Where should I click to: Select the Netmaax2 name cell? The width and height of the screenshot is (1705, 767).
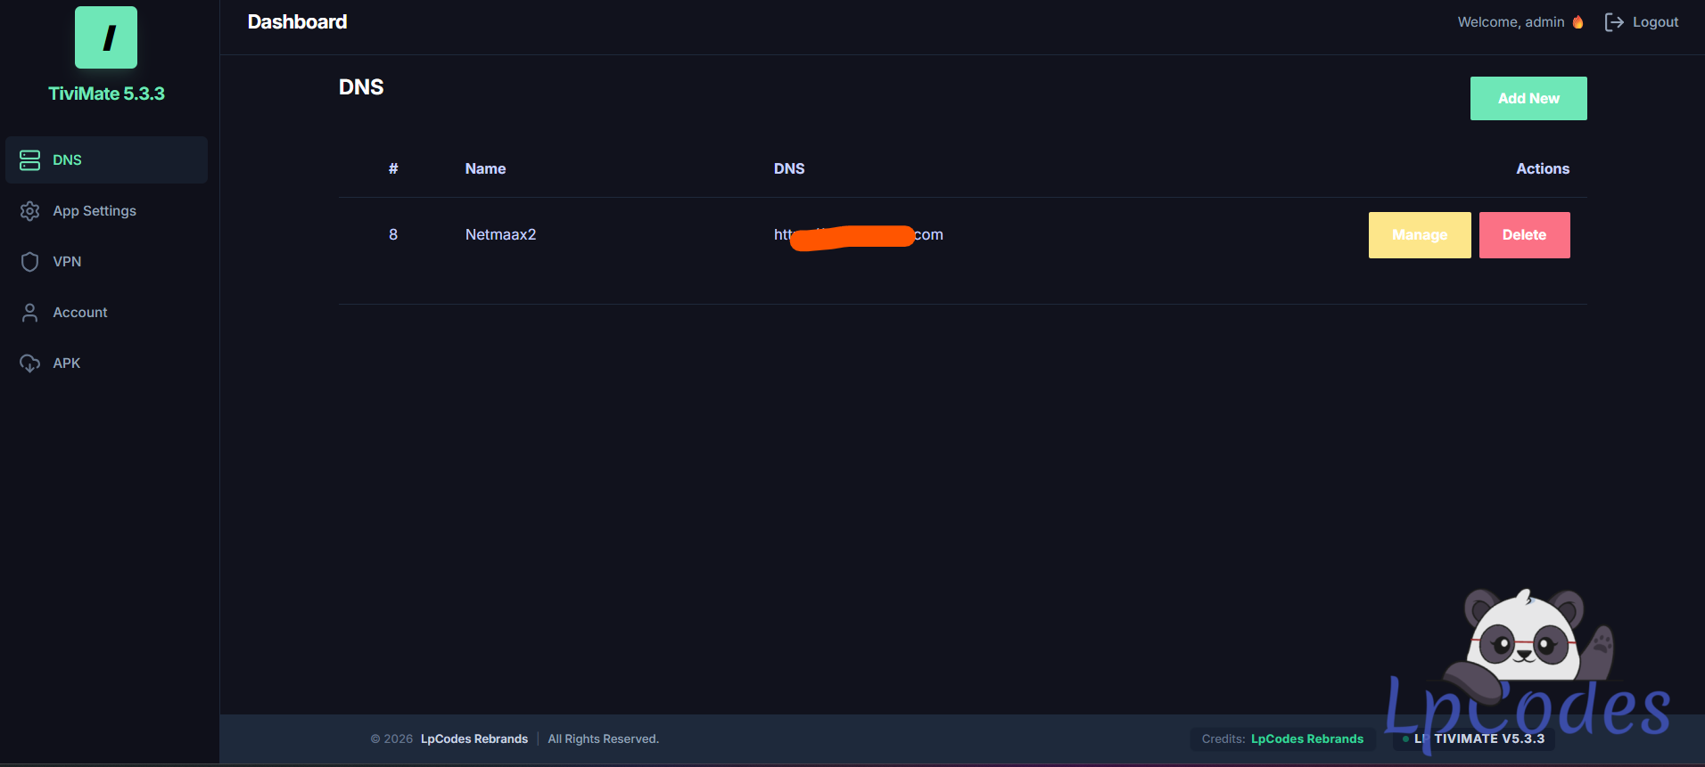click(501, 235)
